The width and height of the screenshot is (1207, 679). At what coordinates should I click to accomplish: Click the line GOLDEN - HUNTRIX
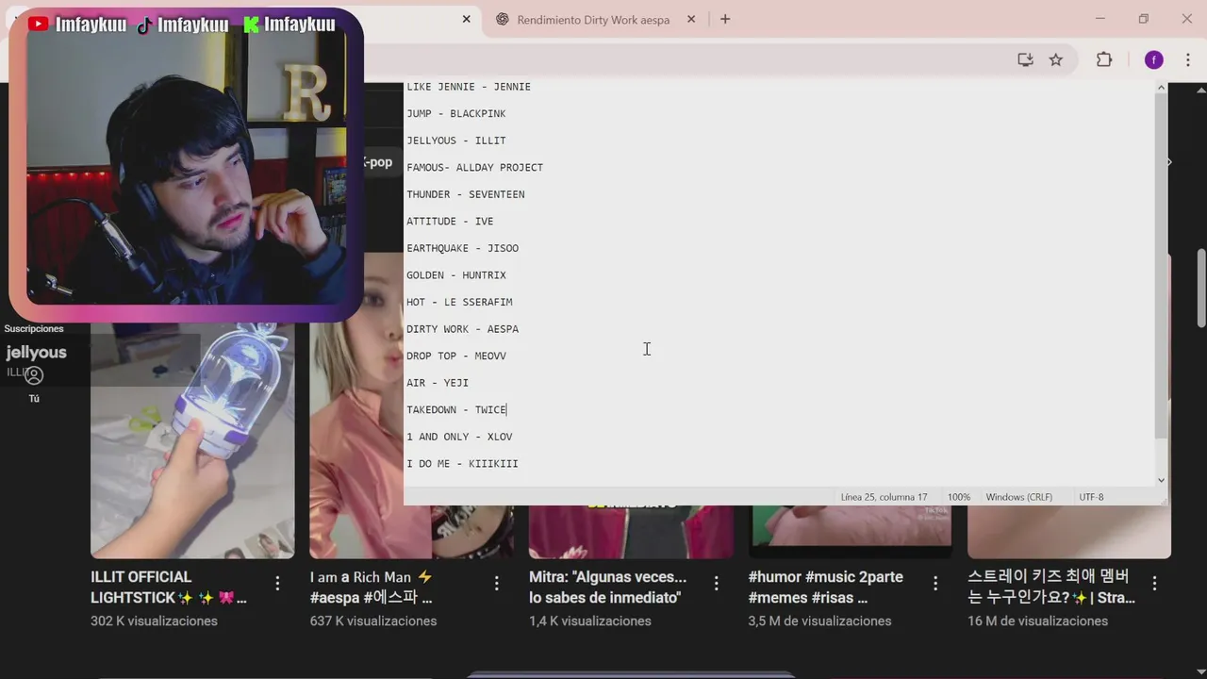pyautogui.click(x=456, y=275)
